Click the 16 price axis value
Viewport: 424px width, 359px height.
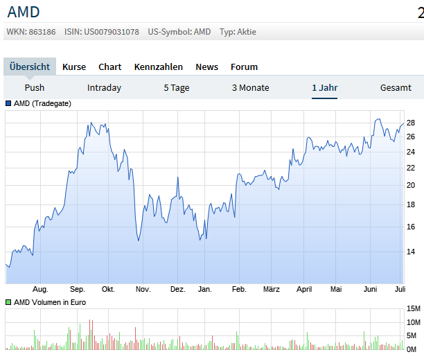(x=410, y=227)
